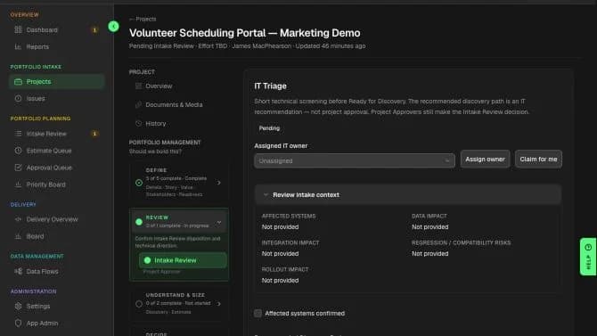Image resolution: width=597 pixels, height=336 pixels.
Task: Click the Pending status badge
Action: click(269, 128)
